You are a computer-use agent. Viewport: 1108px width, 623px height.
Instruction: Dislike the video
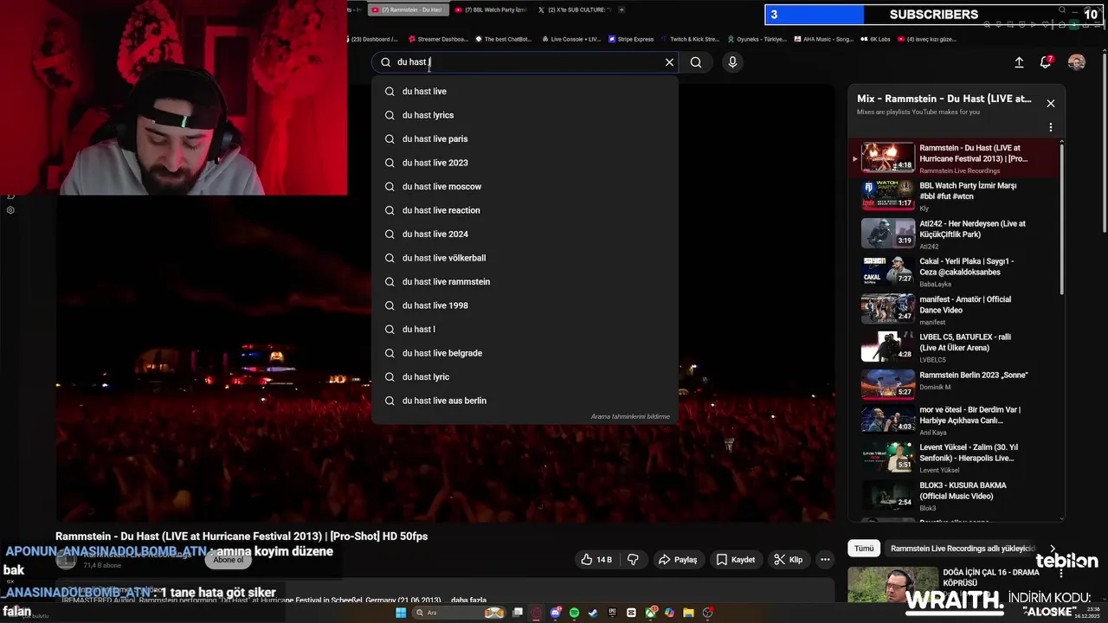[633, 560]
